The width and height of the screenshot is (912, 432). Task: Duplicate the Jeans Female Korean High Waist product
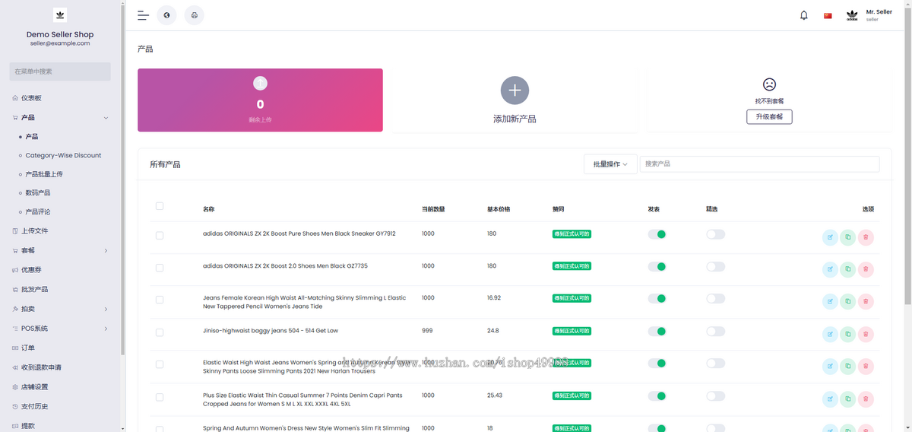click(x=848, y=302)
